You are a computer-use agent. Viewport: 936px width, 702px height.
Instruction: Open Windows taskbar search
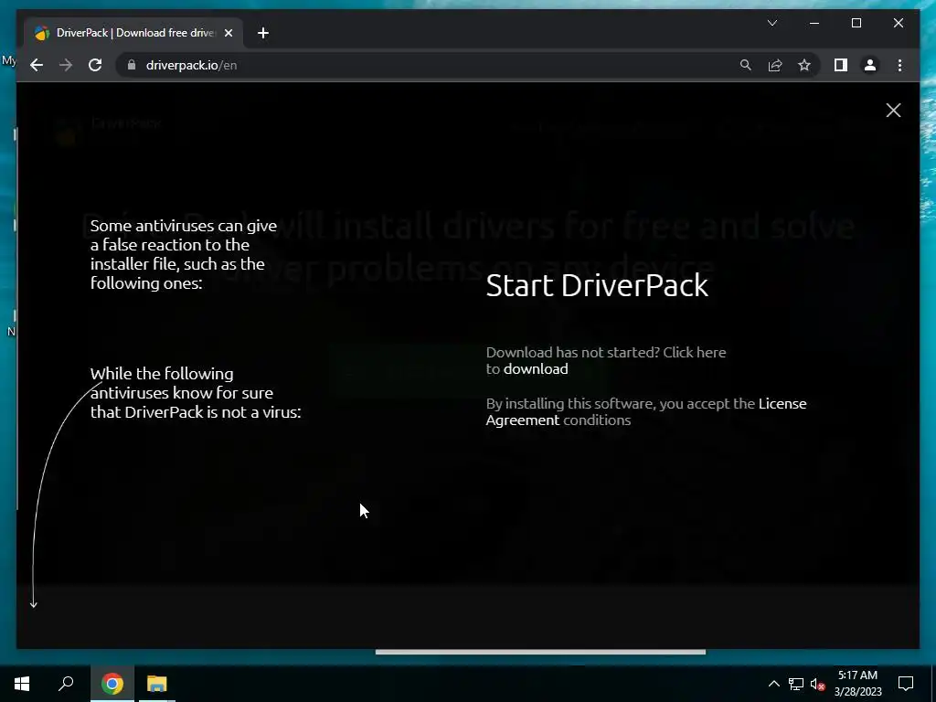pyautogui.click(x=66, y=684)
